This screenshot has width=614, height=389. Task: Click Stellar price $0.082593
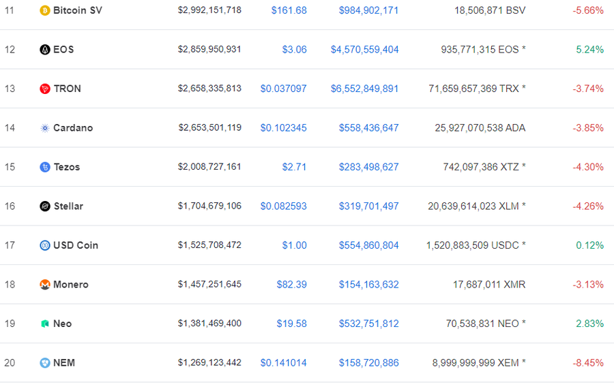click(x=284, y=206)
